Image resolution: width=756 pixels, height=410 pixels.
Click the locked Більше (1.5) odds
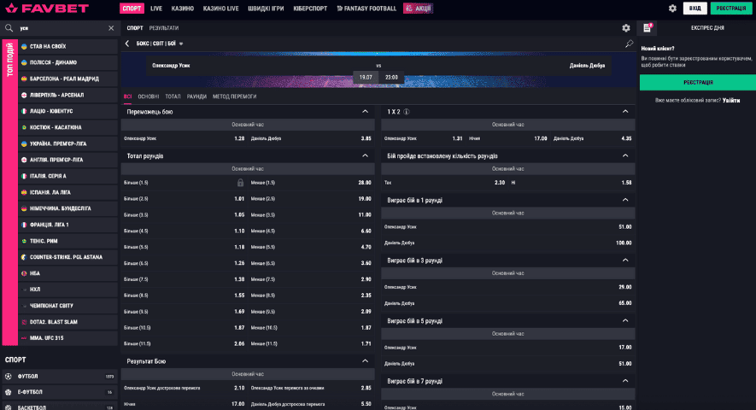[240, 183]
